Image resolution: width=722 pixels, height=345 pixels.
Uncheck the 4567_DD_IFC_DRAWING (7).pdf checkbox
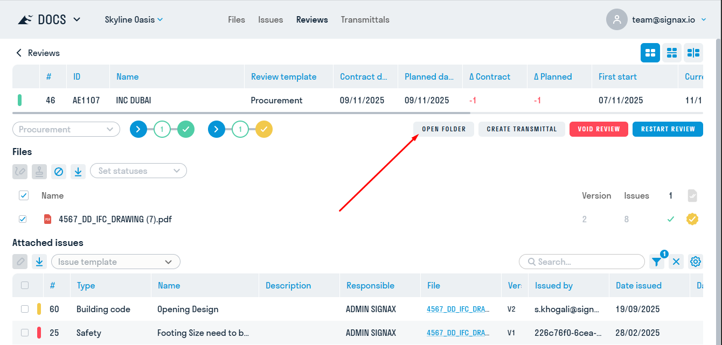click(23, 219)
